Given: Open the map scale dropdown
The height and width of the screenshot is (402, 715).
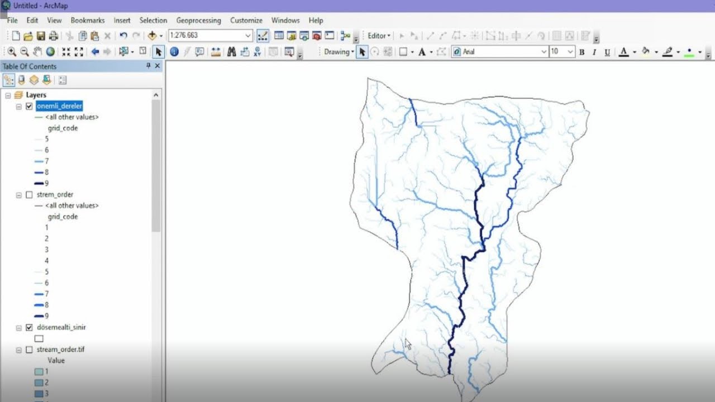Looking at the screenshot, I should click(248, 36).
